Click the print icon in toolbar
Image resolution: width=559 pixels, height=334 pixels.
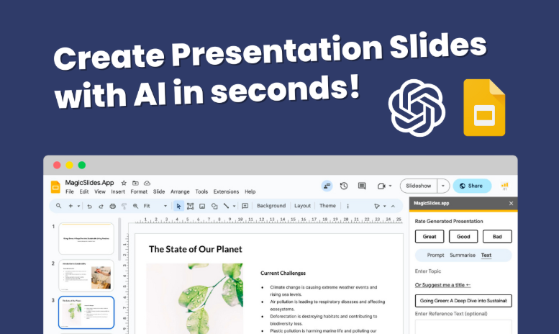[x=112, y=206]
